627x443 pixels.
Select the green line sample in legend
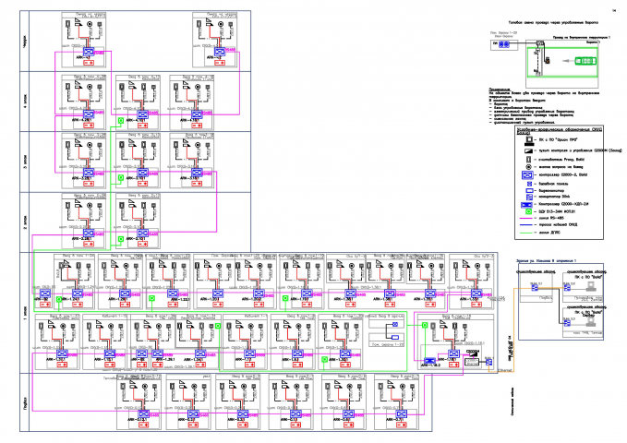(x=525, y=233)
